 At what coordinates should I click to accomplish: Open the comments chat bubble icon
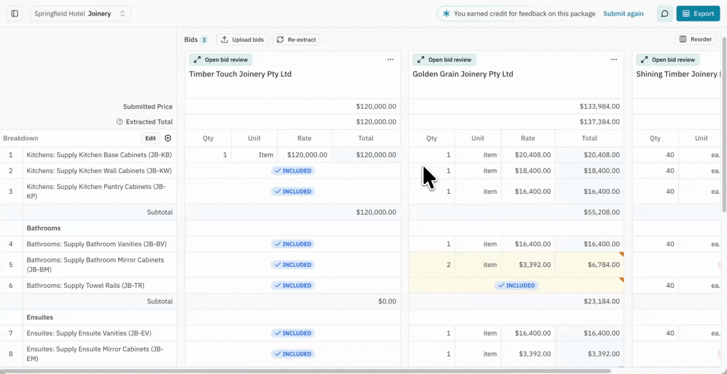coord(664,14)
